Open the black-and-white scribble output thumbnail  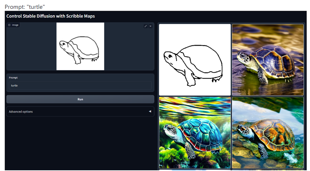tap(195, 60)
